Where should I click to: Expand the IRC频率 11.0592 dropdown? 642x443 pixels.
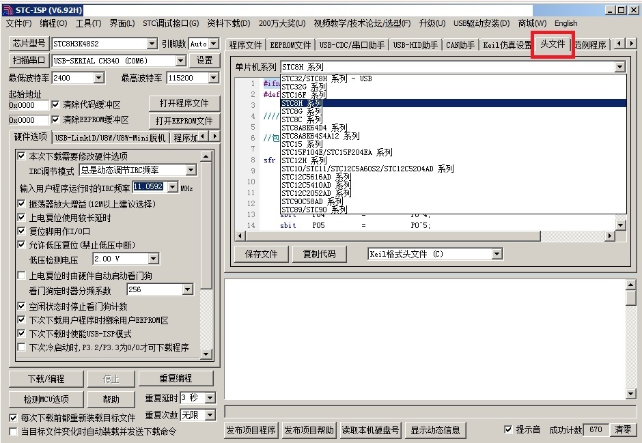click(x=173, y=187)
